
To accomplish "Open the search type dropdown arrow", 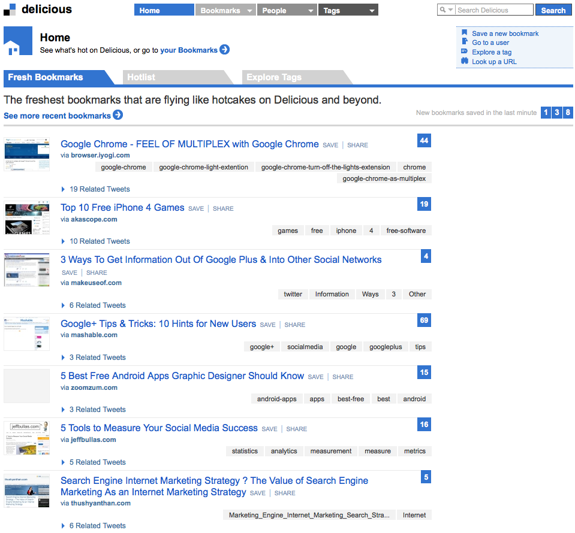I will click(x=451, y=10).
